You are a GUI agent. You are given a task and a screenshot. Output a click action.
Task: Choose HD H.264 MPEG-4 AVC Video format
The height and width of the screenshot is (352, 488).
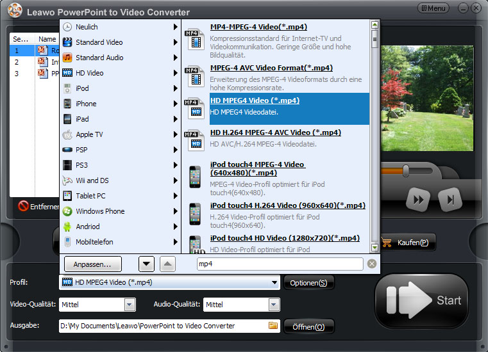click(276, 132)
